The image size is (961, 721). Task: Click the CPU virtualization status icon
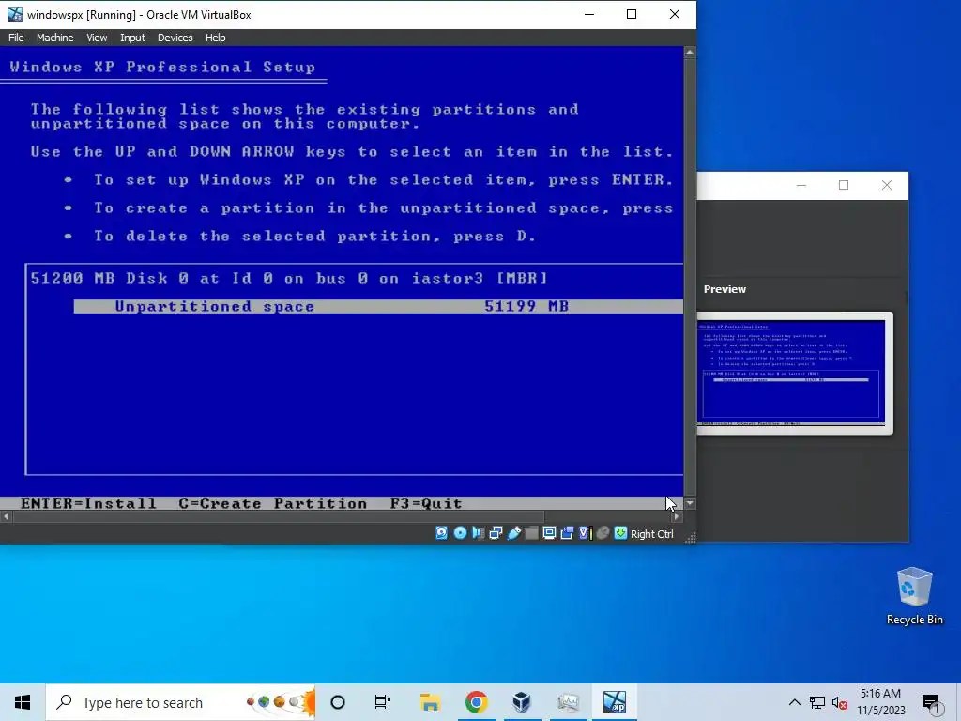(x=586, y=533)
